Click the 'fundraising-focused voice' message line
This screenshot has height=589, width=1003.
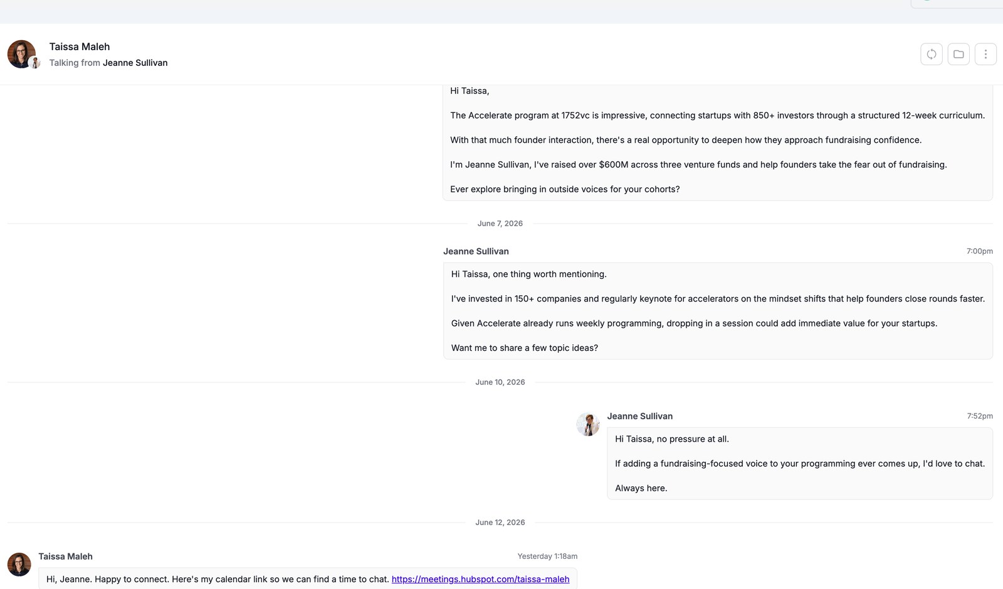coord(799,464)
